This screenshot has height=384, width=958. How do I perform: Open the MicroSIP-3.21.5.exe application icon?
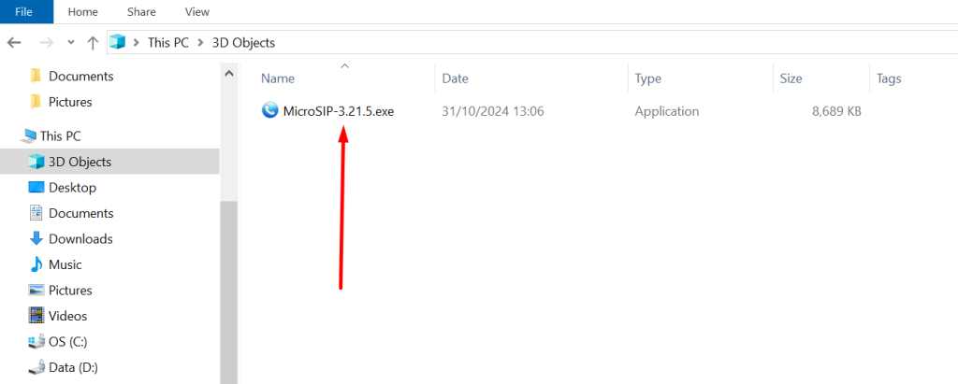[270, 111]
